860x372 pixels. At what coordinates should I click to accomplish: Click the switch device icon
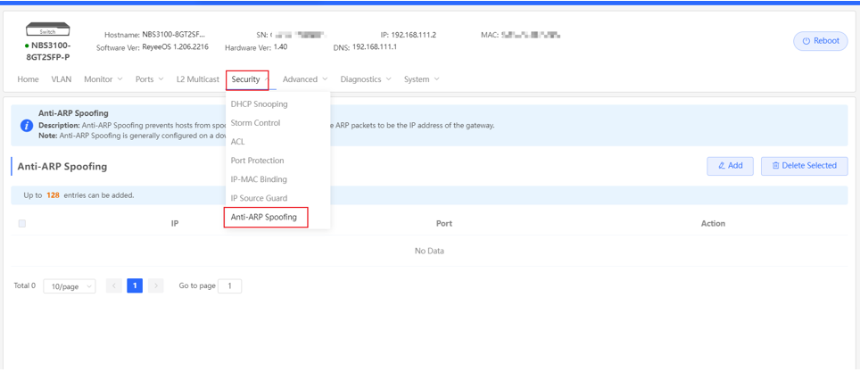point(47,30)
